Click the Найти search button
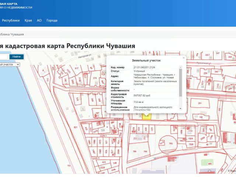 coord(16,57)
